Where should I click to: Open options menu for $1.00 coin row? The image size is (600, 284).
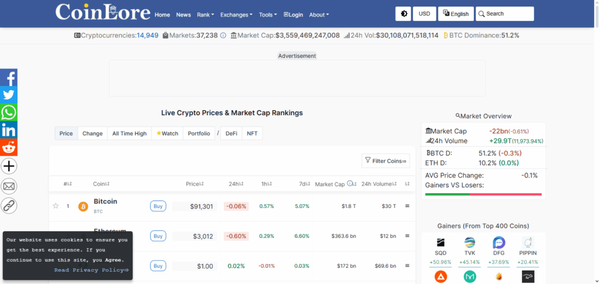(407, 266)
